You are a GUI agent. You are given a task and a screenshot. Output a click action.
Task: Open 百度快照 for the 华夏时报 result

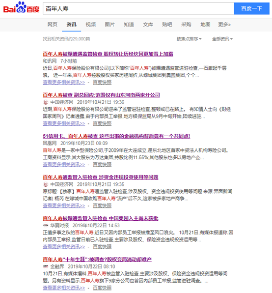(102, 247)
